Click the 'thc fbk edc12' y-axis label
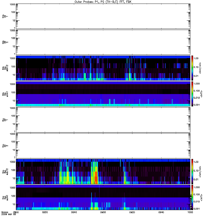 point(5,172)
